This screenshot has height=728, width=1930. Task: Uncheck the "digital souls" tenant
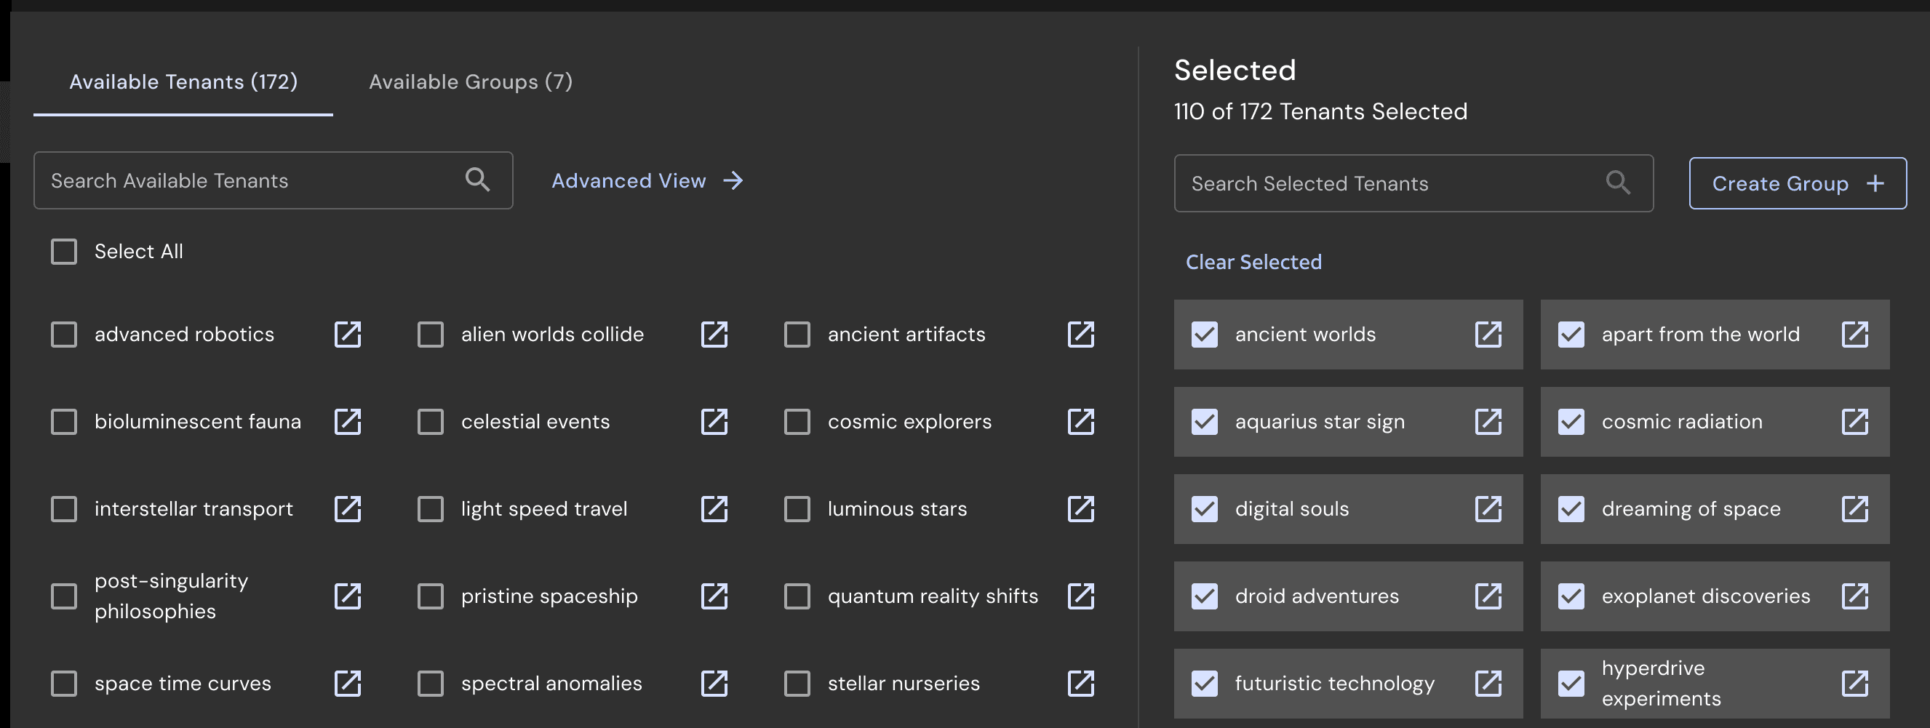point(1204,509)
